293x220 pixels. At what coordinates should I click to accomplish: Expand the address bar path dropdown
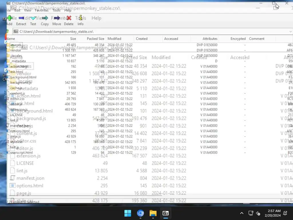(291, 32)
